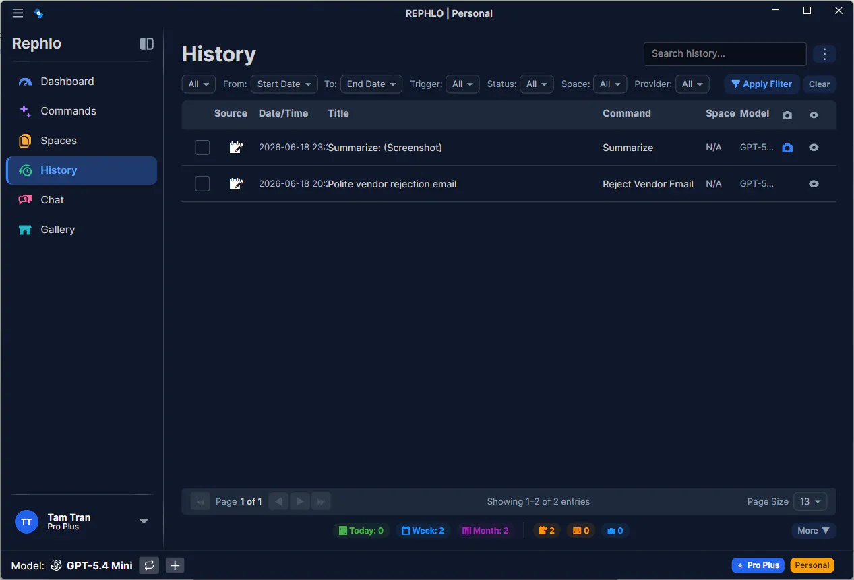Clear the history filters

(x=819, y=84)
